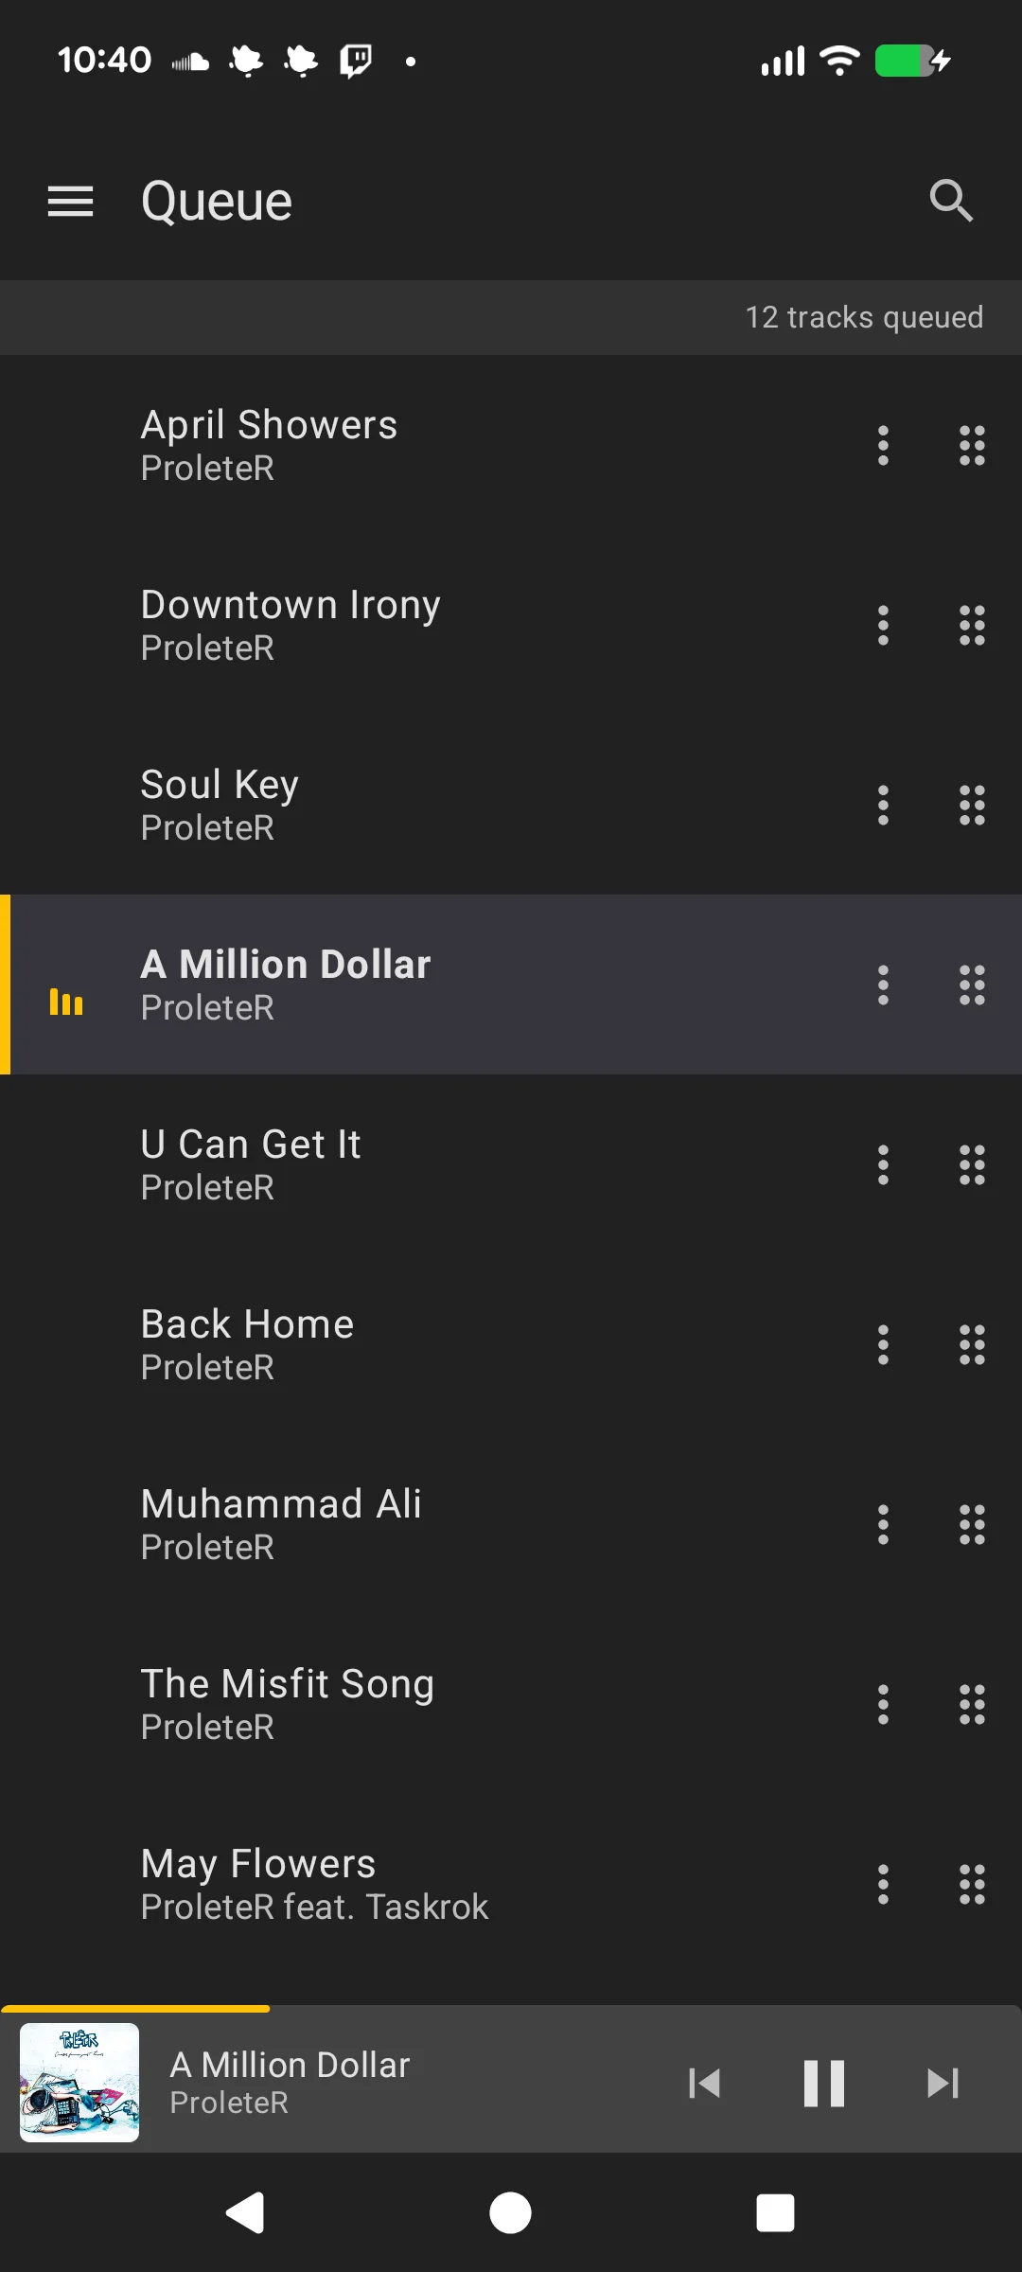Image resolution: width=1022 pixels, height=2272 pixels.
Task: Skip to the previous track
Action: [705, 2083]
